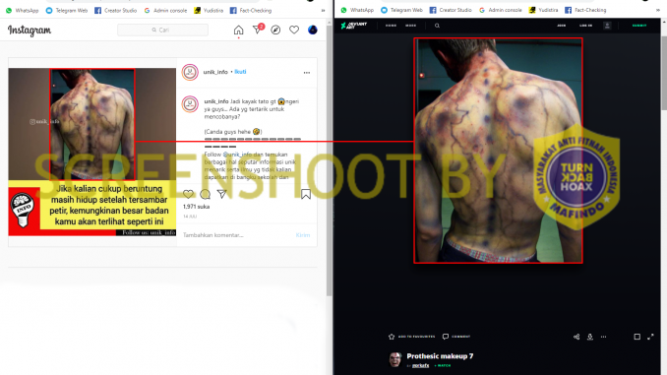Click the @unik_info mention in caption
667x375 pixels.
click(x=237, y=155)
